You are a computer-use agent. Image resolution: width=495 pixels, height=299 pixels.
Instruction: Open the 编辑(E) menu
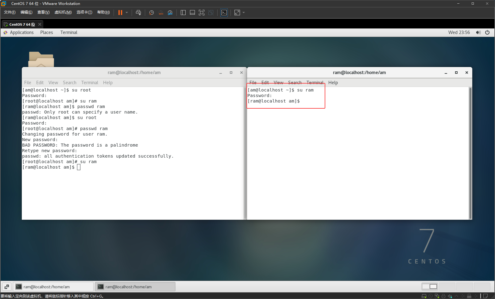[x=26, y=12]
